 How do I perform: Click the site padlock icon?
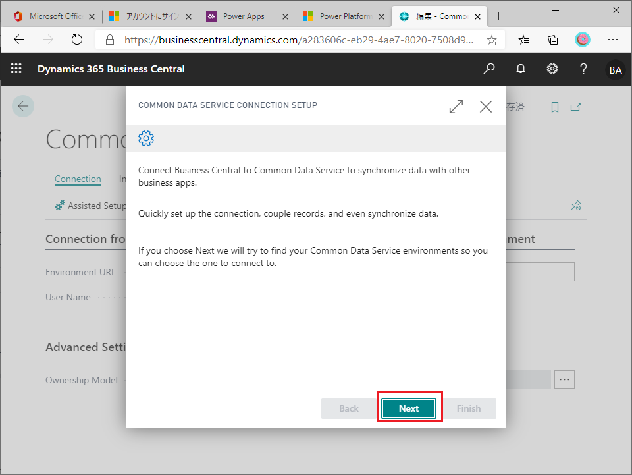pos(110,40)
